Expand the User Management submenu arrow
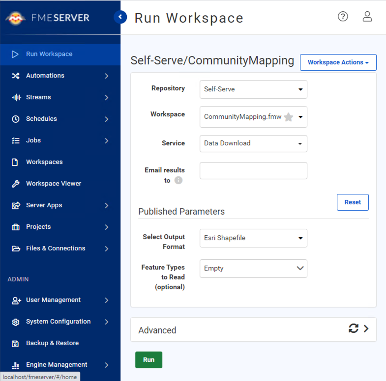386x381 pixels. (x=106, y=300)
